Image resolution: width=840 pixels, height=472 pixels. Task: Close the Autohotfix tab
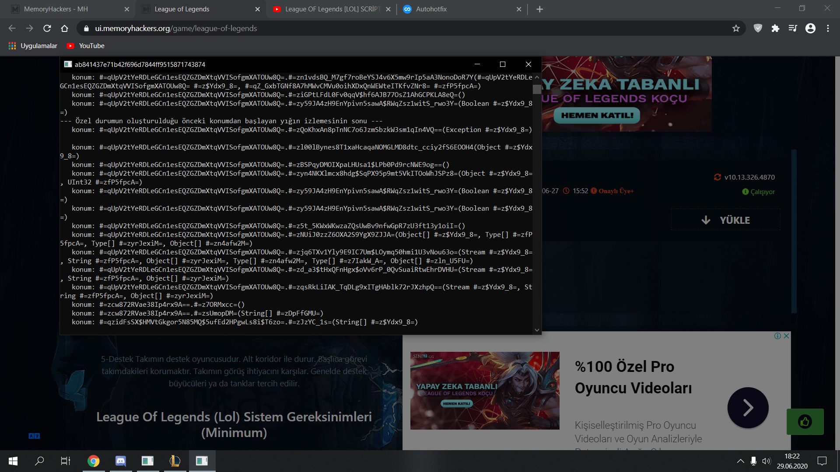[x=519, y=9]
